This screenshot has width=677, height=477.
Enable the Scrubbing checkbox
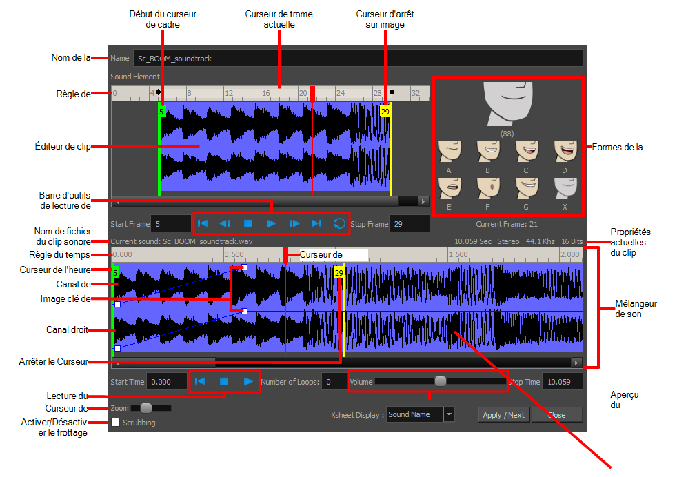[115, 422]
